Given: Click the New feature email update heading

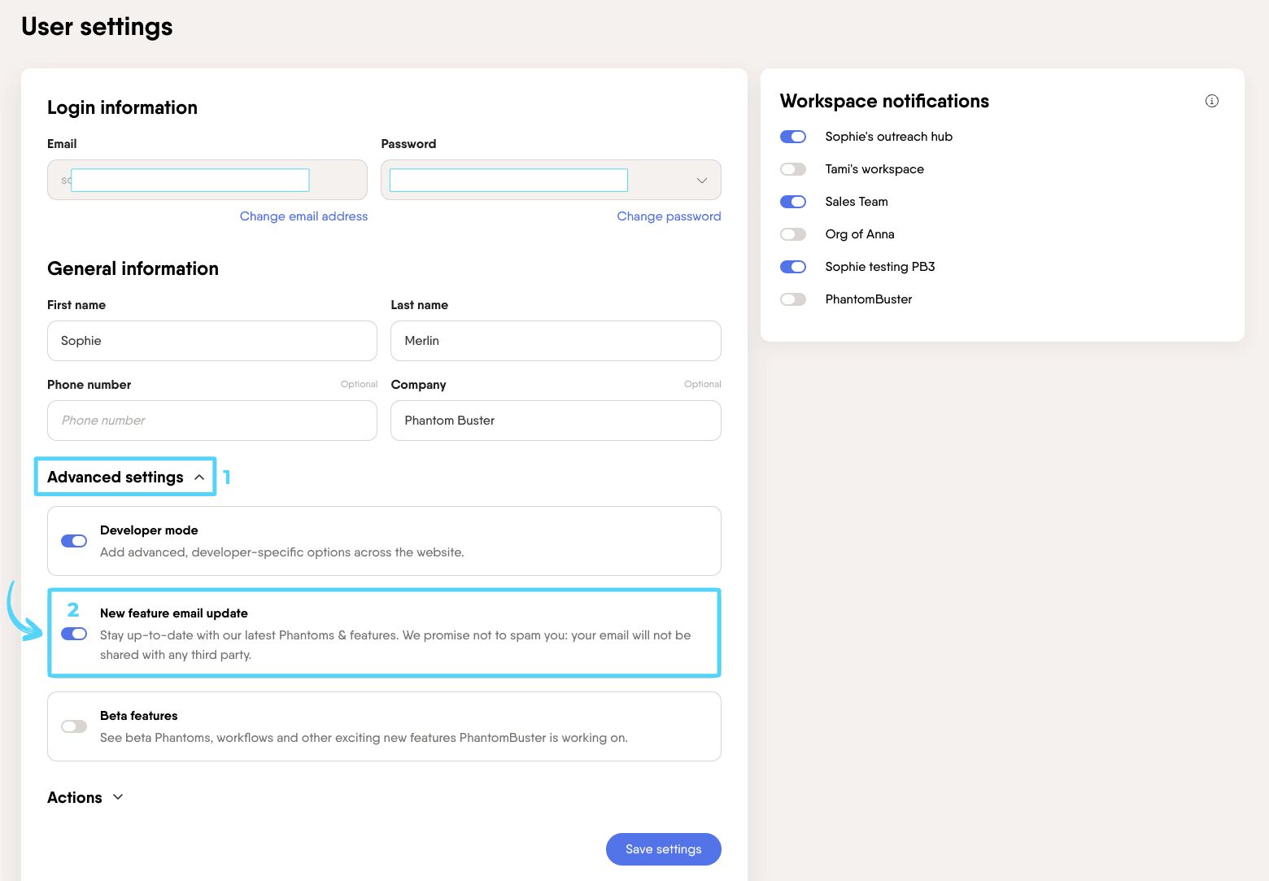Looking at the screenshot, I should 174,613.
